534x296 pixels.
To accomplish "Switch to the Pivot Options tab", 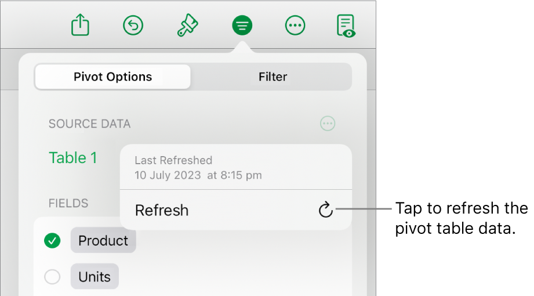I will click(x=112, y=77).
